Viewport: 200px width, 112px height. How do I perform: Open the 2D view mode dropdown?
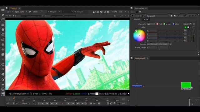118,16
